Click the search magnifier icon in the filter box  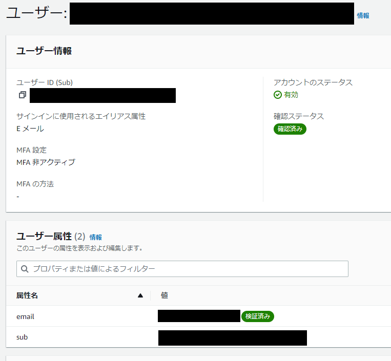(25, 269)
